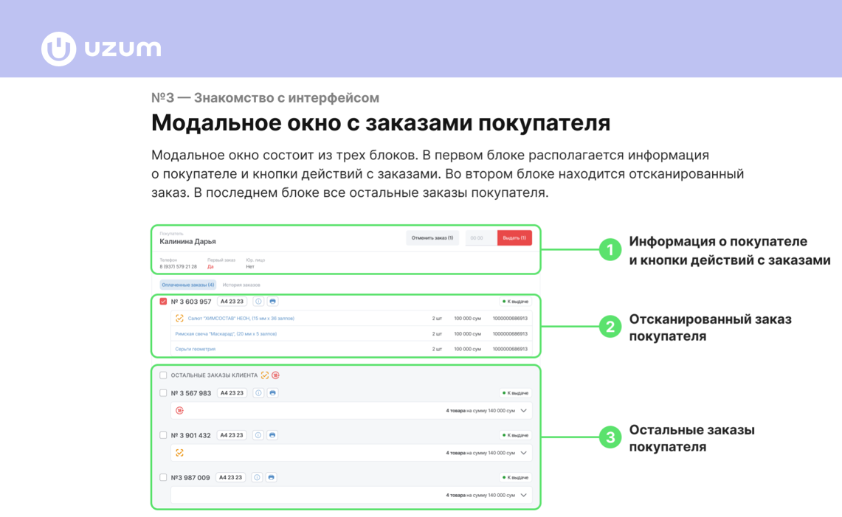The width and height of the screenshot is (842, 517).
Task: Check the checkbox for order № 3 901 432
Action: (x=163, y=435)
